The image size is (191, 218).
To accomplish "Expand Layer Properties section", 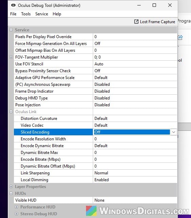I will (x=11, y=187).
